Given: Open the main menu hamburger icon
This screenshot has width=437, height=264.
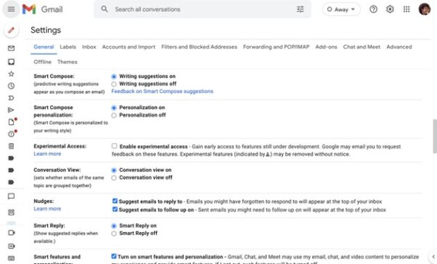Looking at the screenshot, I should 11,9.
